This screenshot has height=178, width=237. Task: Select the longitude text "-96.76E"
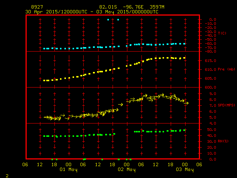pos(133,7)
